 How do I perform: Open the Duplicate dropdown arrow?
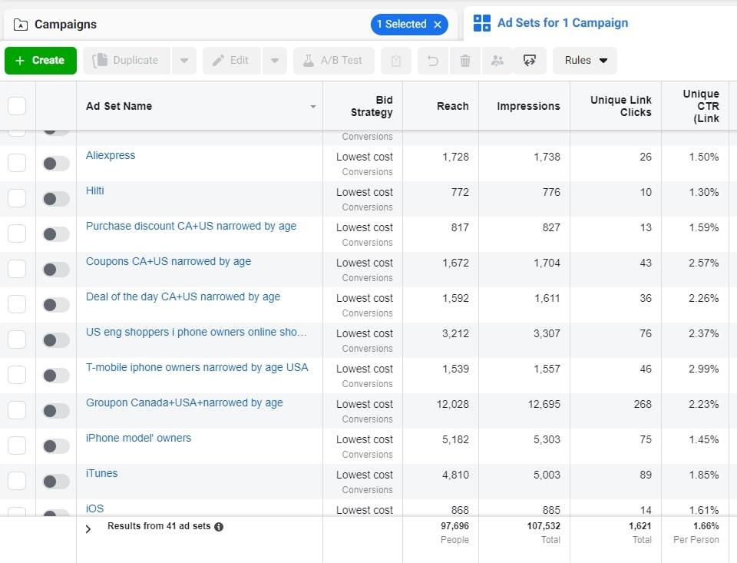pos(184,60)
